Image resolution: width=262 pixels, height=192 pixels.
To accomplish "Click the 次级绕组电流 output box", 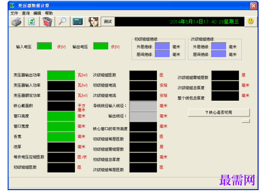I will tap(143, 96).
